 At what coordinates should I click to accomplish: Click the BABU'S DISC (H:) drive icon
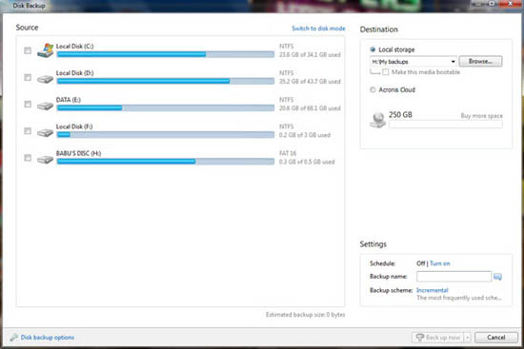[45, 159]
